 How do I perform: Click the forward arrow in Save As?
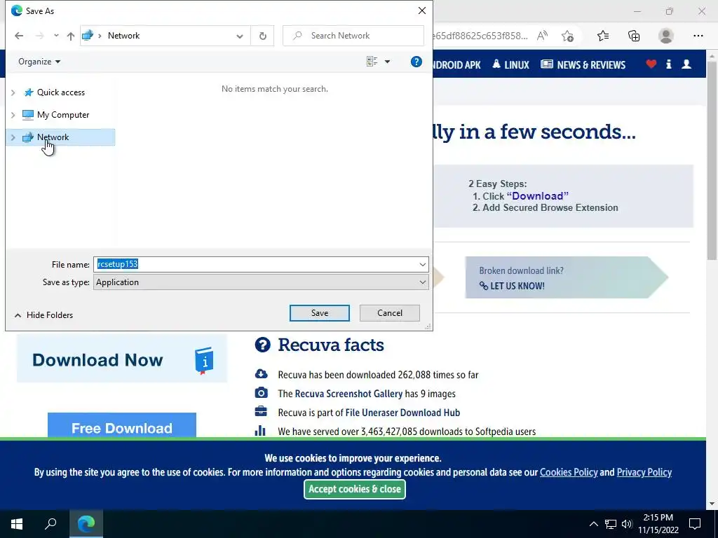(40, 36)
